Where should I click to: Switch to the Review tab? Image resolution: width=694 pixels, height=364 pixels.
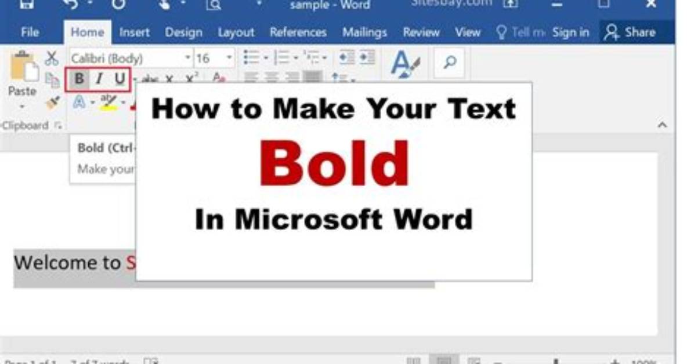[421, 32]
